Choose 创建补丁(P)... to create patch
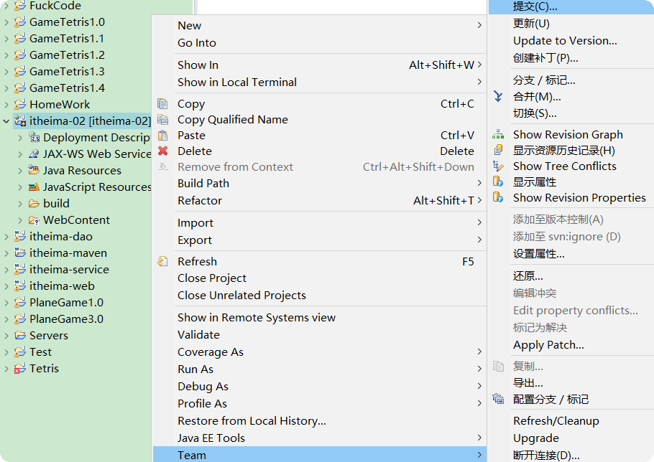The image size is (654, 462). [571, 58]
